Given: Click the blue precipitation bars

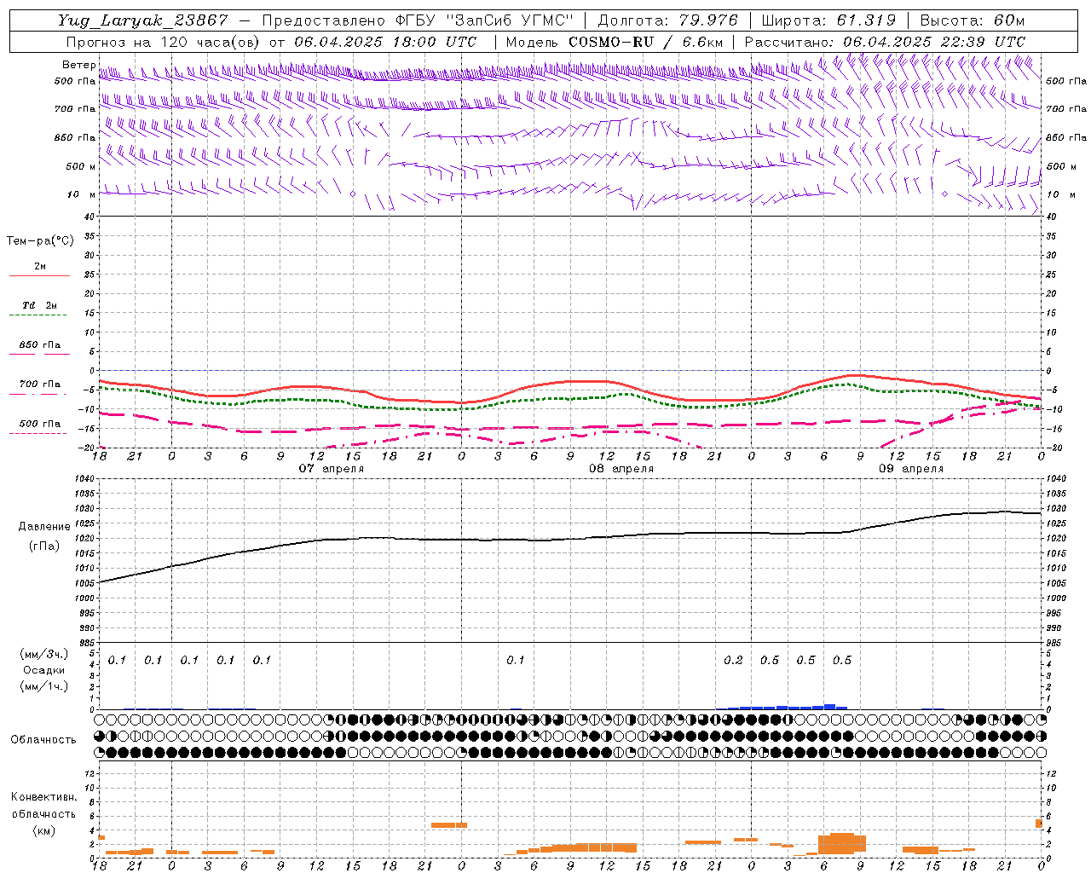Looking at the screenshot, I should click(x=782, y=707).
